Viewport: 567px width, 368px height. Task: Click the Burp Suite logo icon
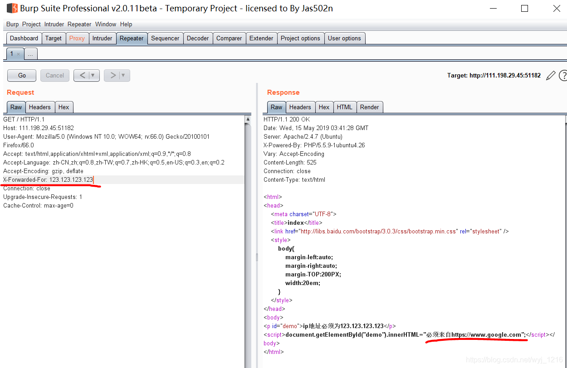[12, 8]
